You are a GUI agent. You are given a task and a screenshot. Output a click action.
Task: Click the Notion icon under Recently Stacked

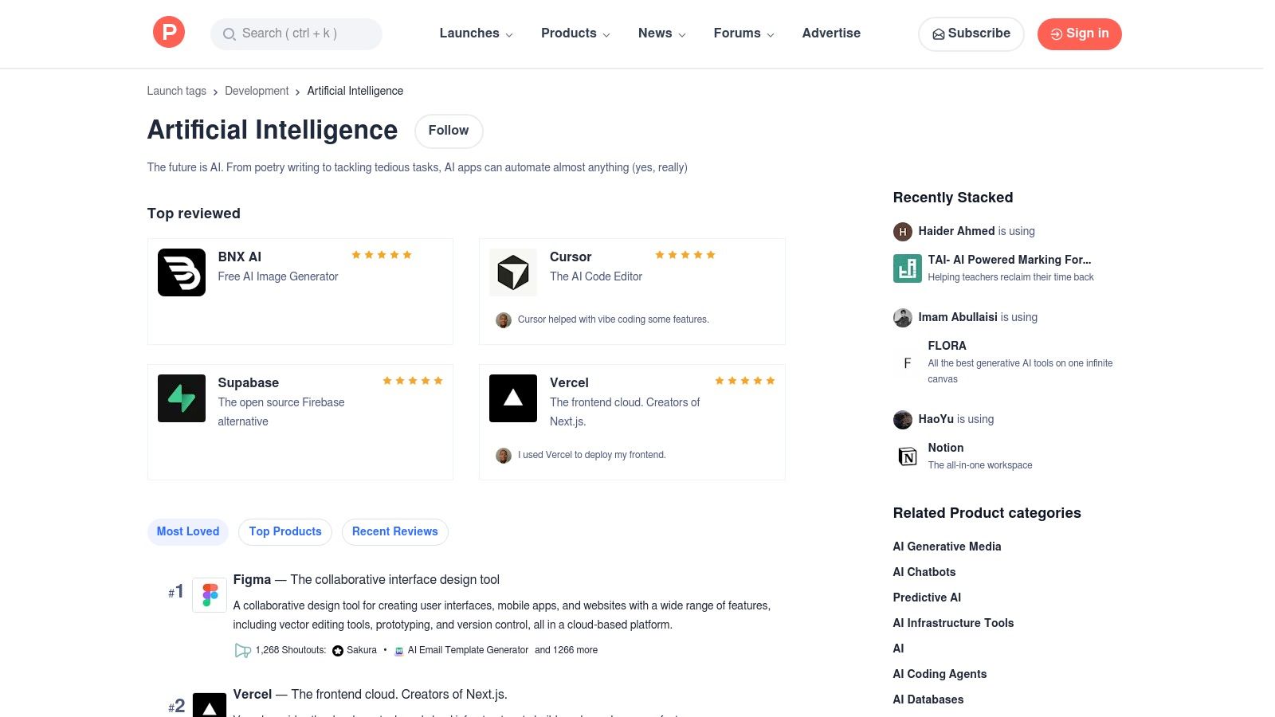(907, 456)
